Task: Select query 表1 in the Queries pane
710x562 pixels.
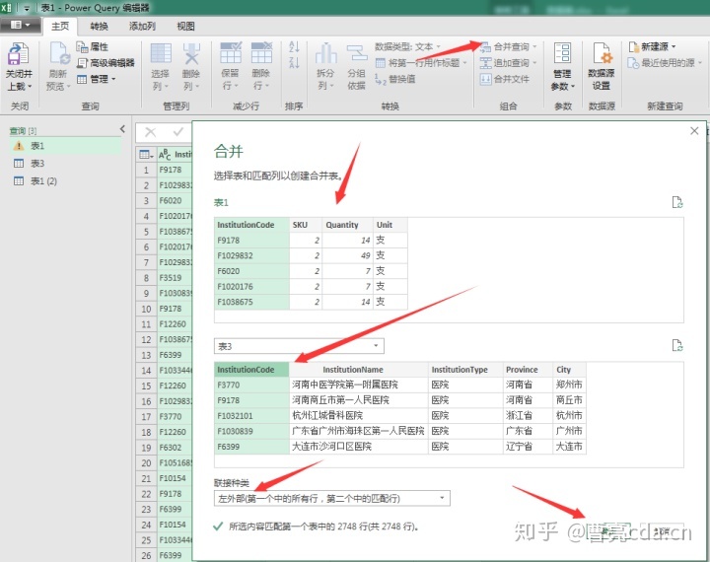Action: pyautogui.click(x=66, y=146)
